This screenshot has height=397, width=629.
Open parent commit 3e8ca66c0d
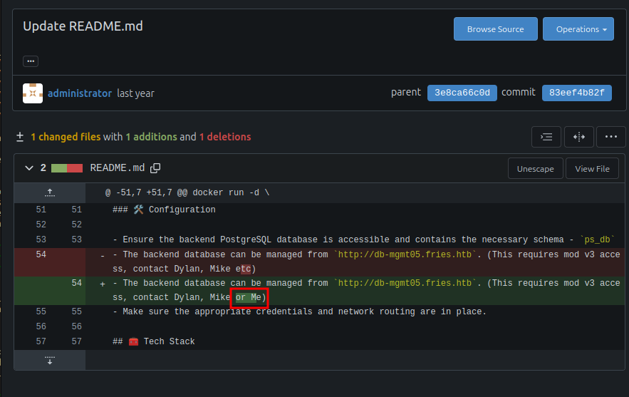(x=462, y=93)
